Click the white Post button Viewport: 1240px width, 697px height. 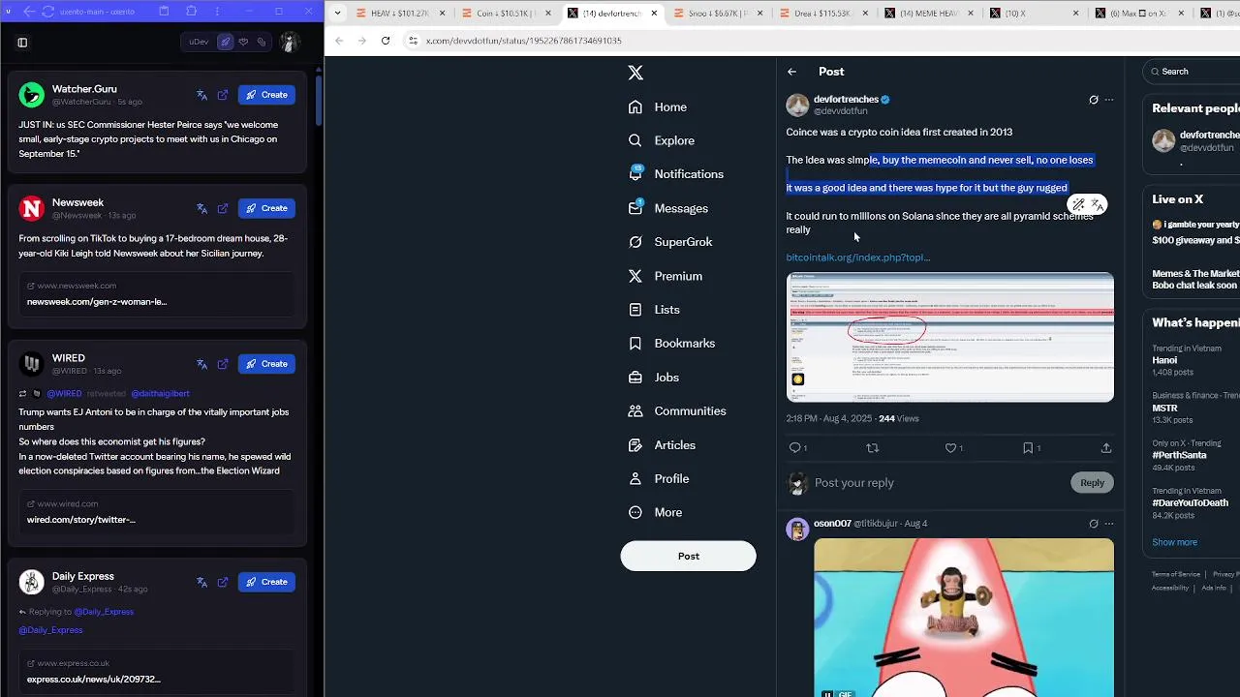[x=688, y=556]
